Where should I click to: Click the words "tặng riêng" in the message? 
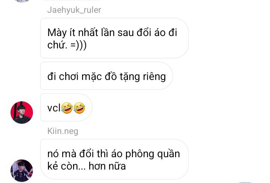(x=143, y=76)
